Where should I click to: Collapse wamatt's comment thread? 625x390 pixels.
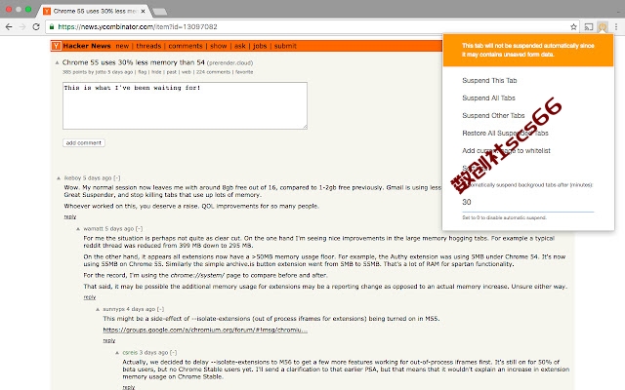coord(139,229)
